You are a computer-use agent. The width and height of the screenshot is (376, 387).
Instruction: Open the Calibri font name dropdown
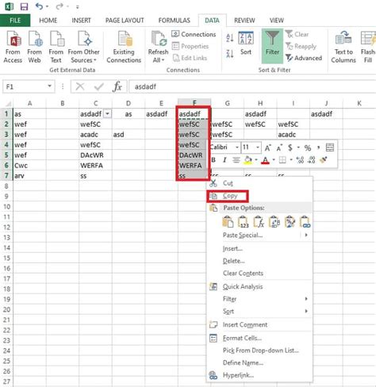click(x=237, y=148)
